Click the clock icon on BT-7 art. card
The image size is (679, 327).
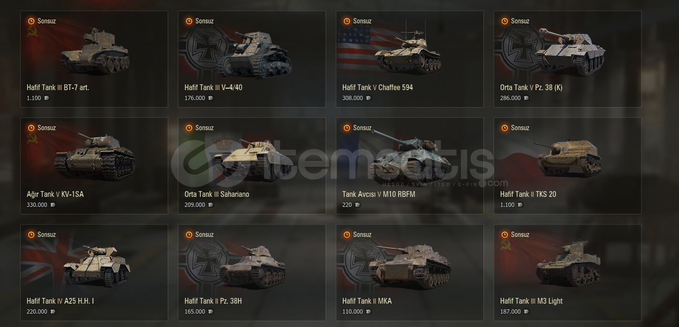click(x=31, y=21)
